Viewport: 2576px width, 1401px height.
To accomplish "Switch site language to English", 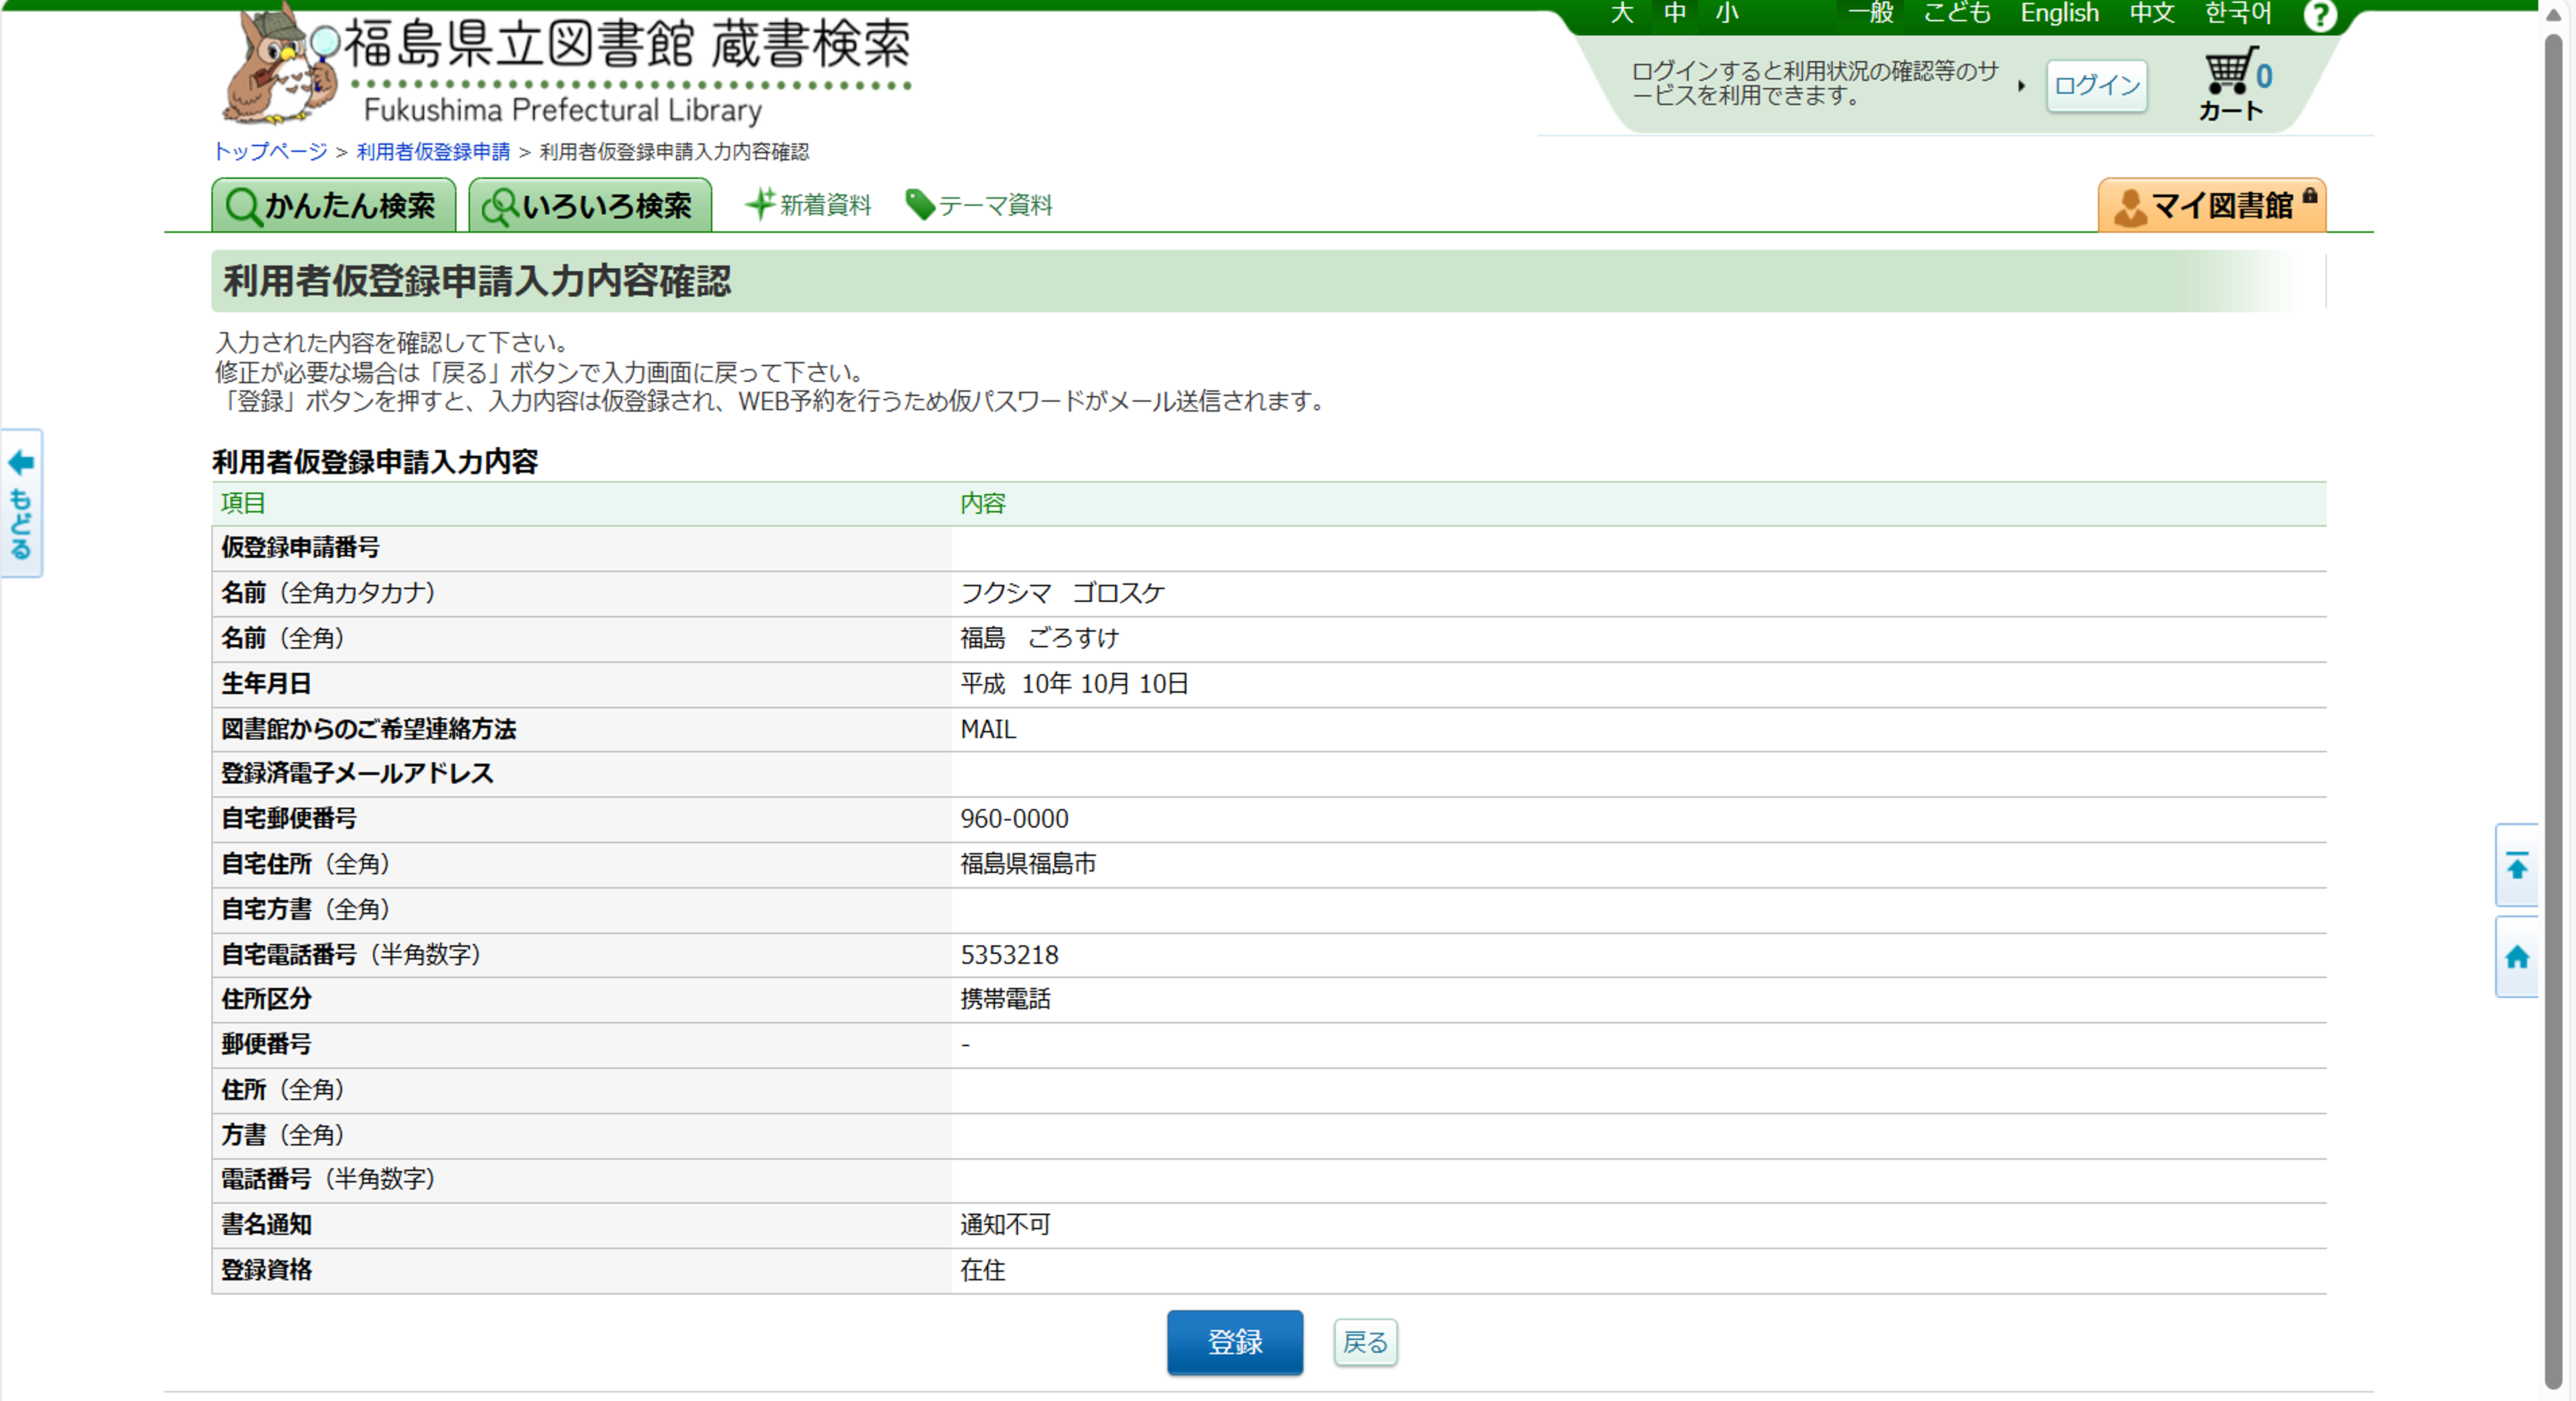I will click(2059, 13).
